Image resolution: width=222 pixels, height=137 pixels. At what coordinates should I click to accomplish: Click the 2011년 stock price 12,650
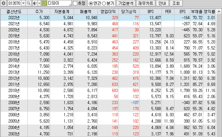click(x=43, y=84)
